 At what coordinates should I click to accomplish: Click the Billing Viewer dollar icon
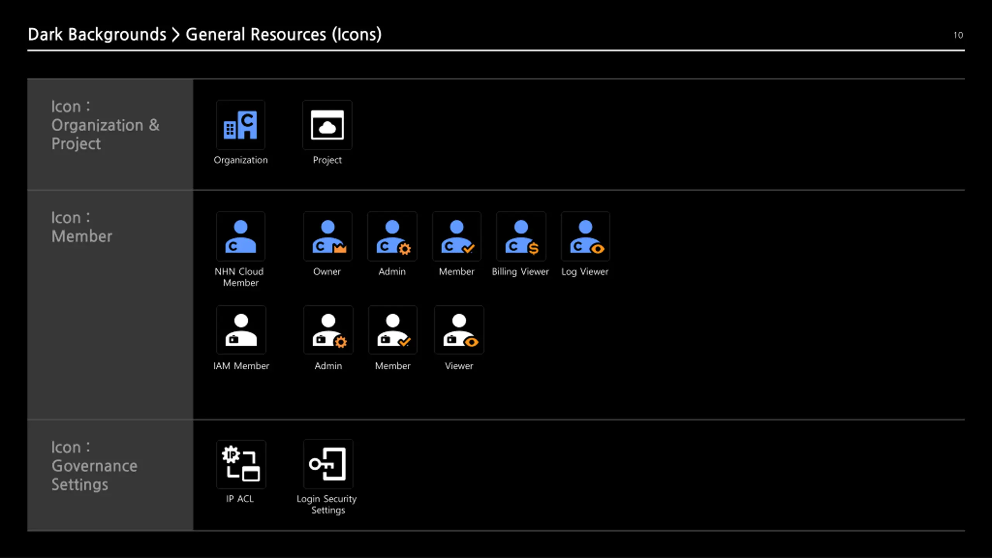pyautogui.click(x=521, y=236)
